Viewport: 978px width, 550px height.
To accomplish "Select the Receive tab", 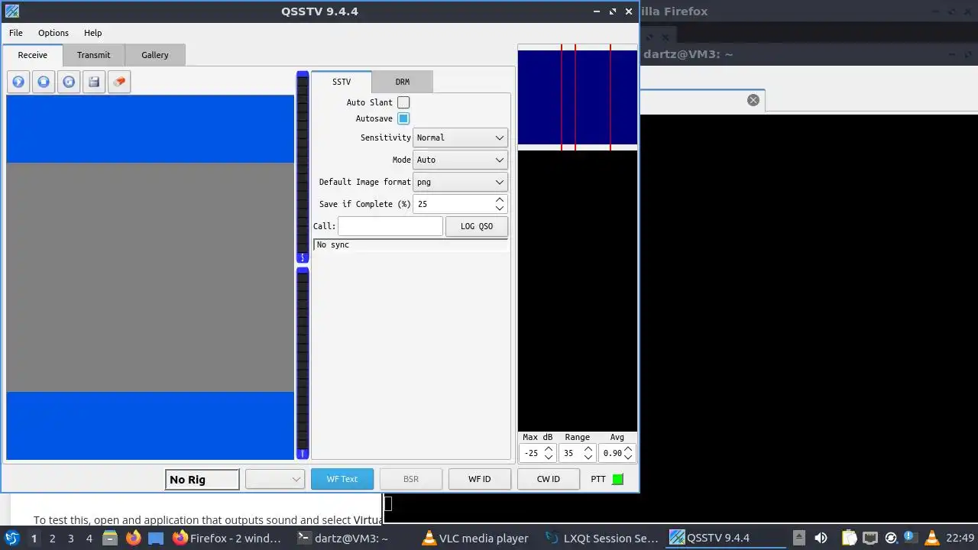I will tap(33, 55).
